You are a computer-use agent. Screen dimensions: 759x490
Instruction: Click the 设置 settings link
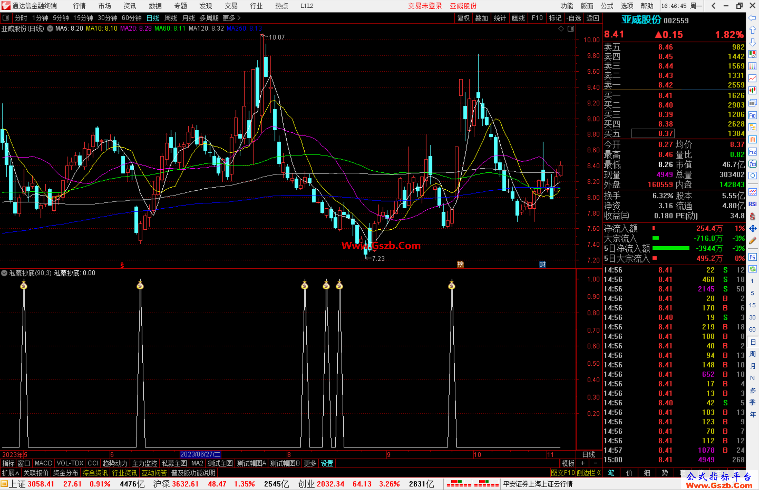327,463
